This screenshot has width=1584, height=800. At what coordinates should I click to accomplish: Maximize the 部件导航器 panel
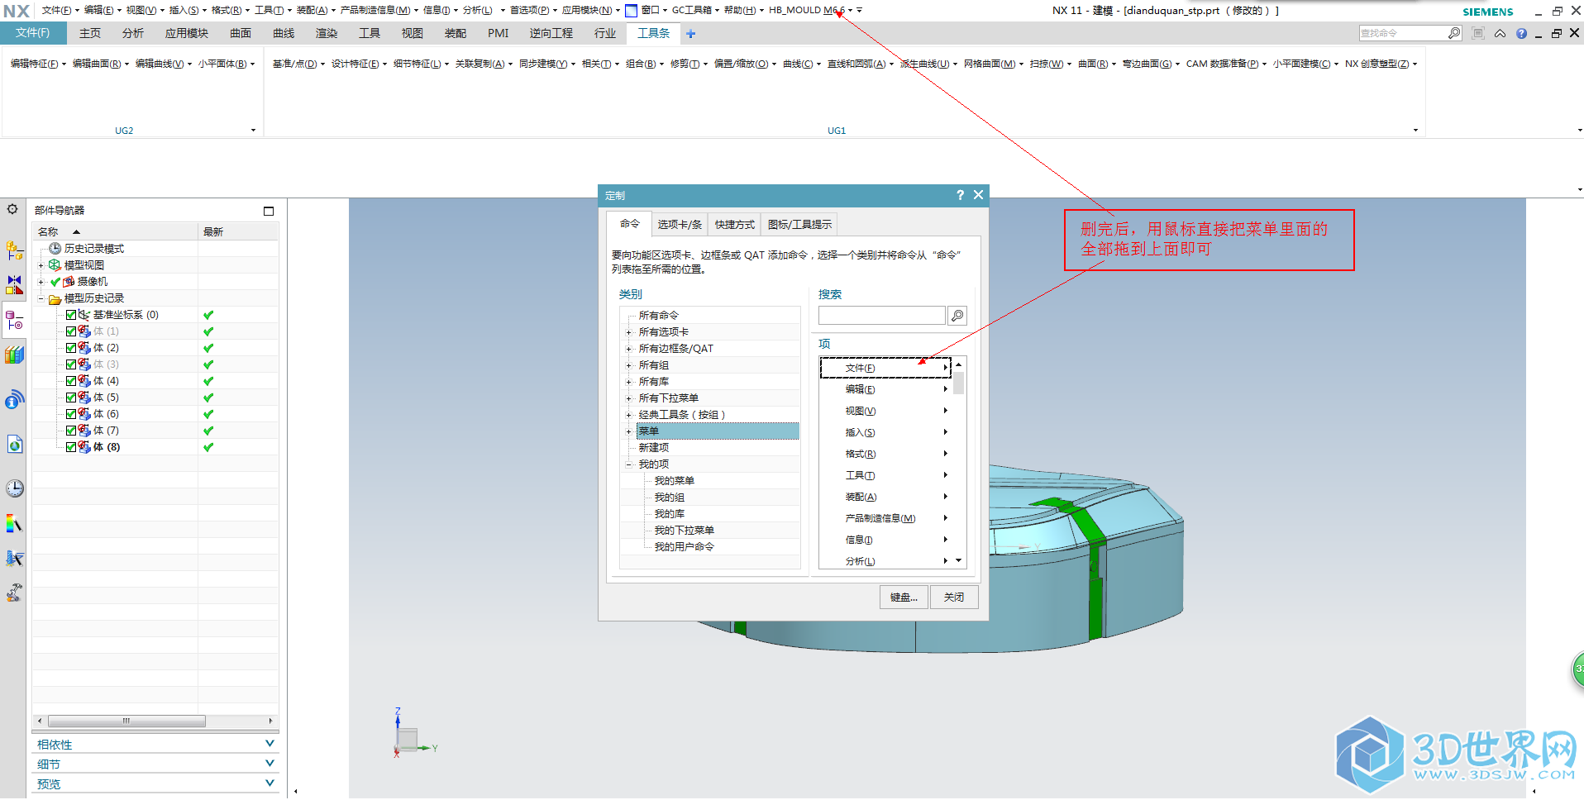pyautogui.click(x=269, y=211)
